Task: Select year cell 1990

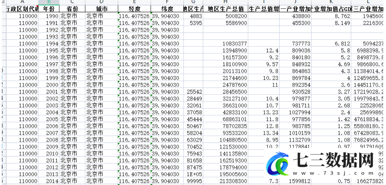Action: [49, 16]
